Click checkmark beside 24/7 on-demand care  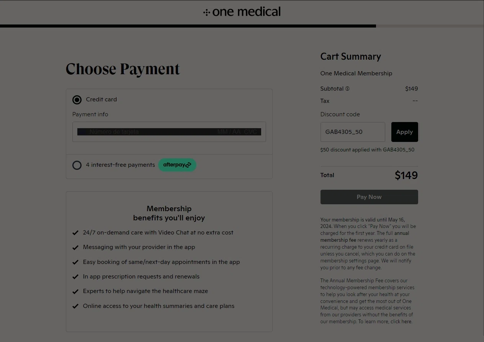point(75,233)
